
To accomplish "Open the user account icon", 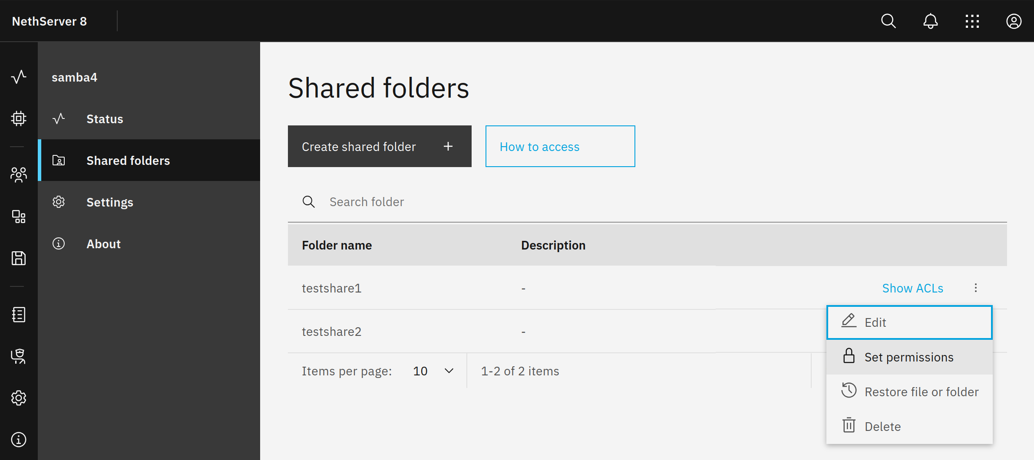I will 1014,21.
